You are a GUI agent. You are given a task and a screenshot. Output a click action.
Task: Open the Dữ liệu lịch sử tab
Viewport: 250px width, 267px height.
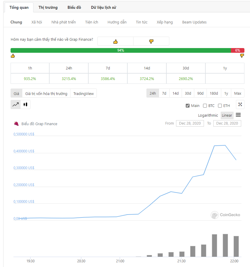coord(104,7)
